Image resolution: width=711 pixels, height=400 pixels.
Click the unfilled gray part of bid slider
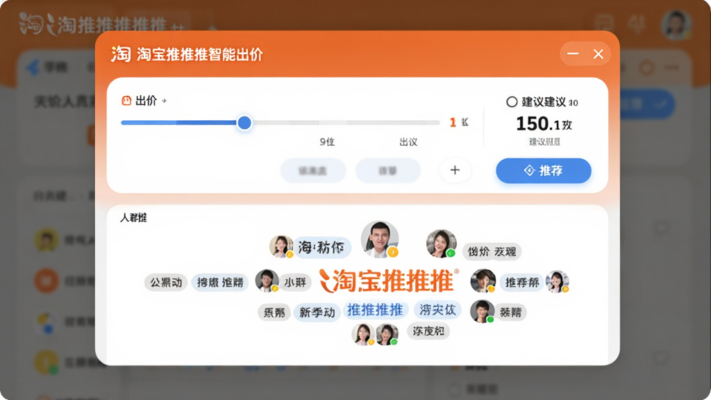pyautogui.click(x=346, y=122)
